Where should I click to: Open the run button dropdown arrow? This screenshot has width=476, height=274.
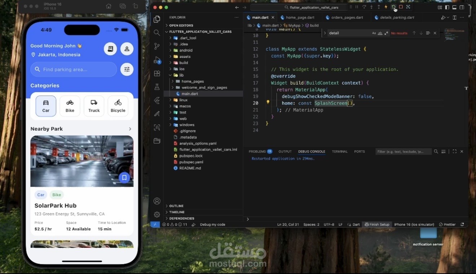(x=448, y=18)
